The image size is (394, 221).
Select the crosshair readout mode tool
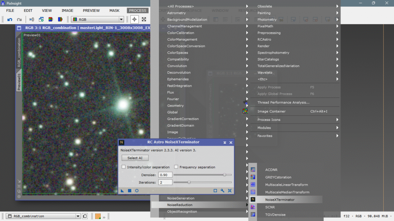point(134,19)
